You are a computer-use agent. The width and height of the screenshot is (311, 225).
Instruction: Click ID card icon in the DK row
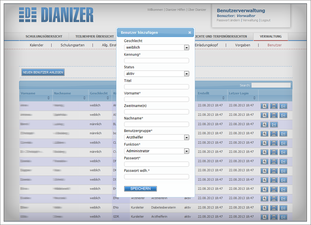tap(283, 171)
